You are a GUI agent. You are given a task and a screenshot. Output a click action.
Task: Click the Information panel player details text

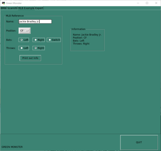pos(87,39)
